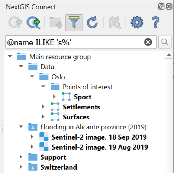Viewport: 174px width, 173px height.
Task: Open help with the question mark icon
Action: [155, 22]
